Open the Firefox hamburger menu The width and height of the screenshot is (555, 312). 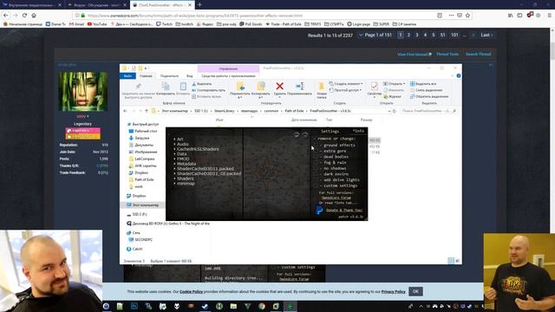[549, 16]
